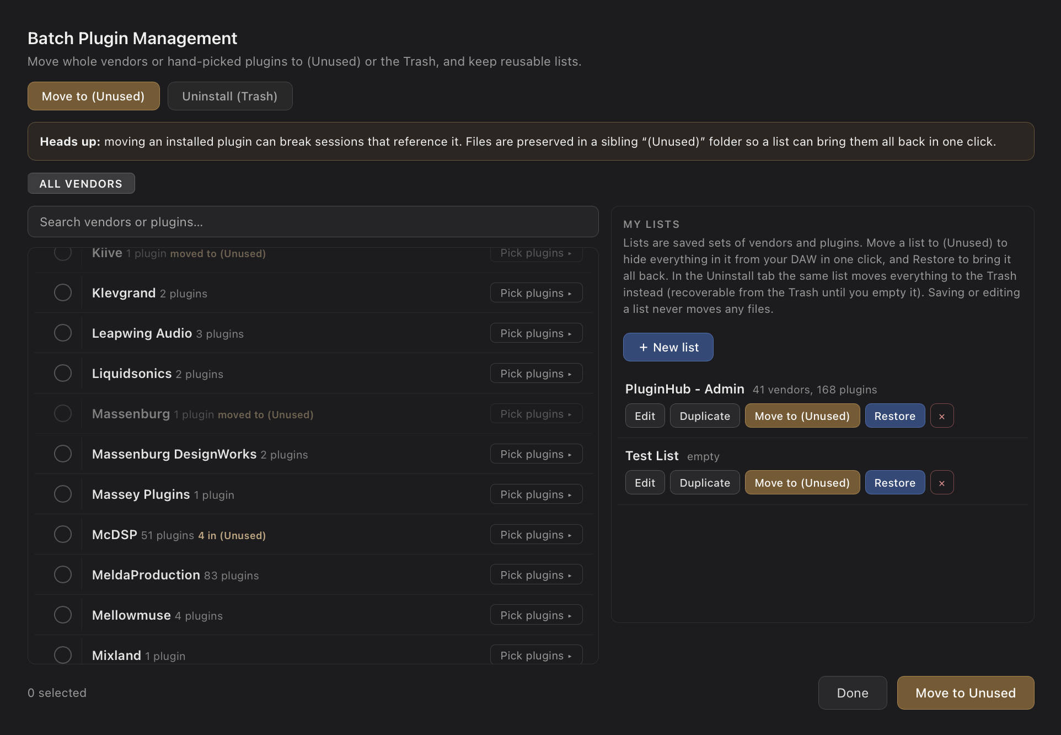Delete the PluginHub - Admin list
This screenshot has height=735, width=1061.
[x=942, y=416]
